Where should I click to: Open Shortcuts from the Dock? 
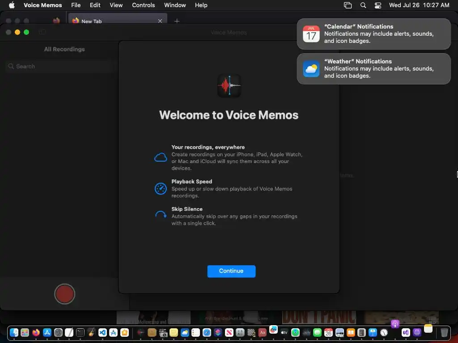coord(218,332)
